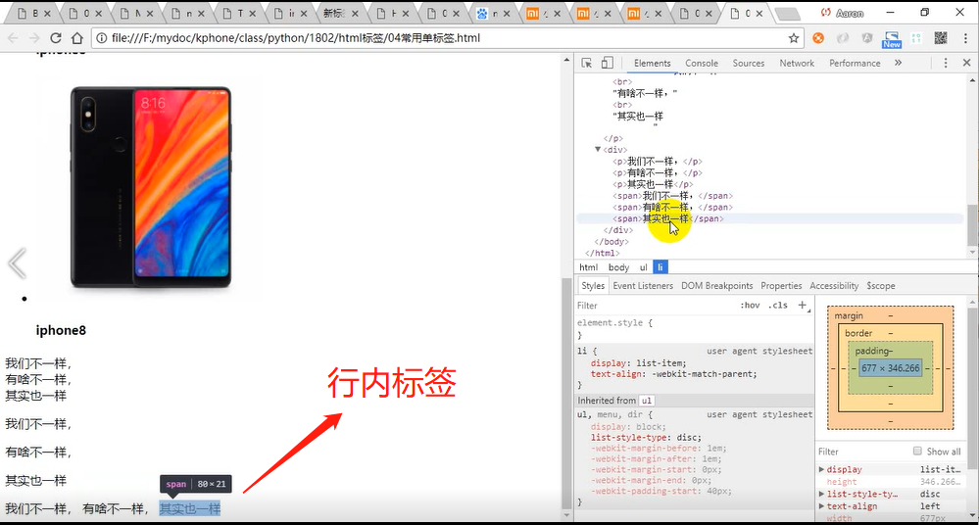Click the iphone8 heading text
The image size is (979, 525).
[61, 330]
